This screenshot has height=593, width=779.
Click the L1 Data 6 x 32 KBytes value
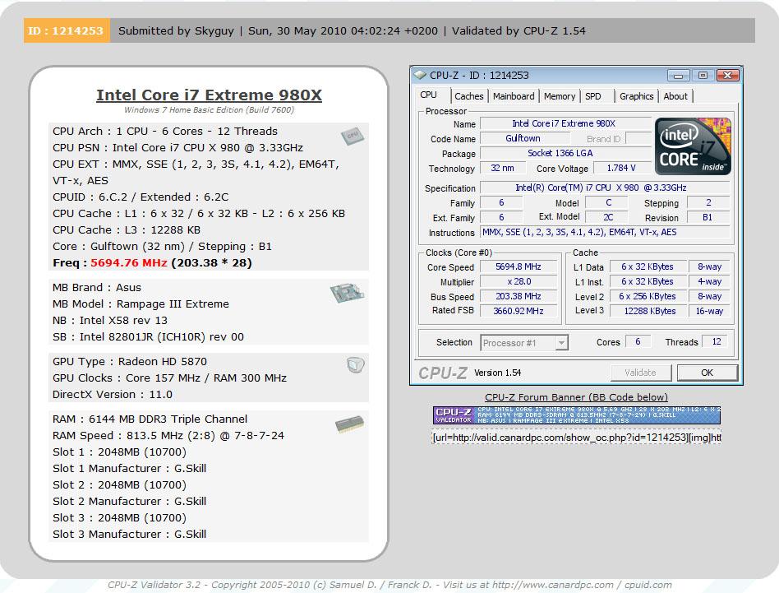click(x=648, y=266)
